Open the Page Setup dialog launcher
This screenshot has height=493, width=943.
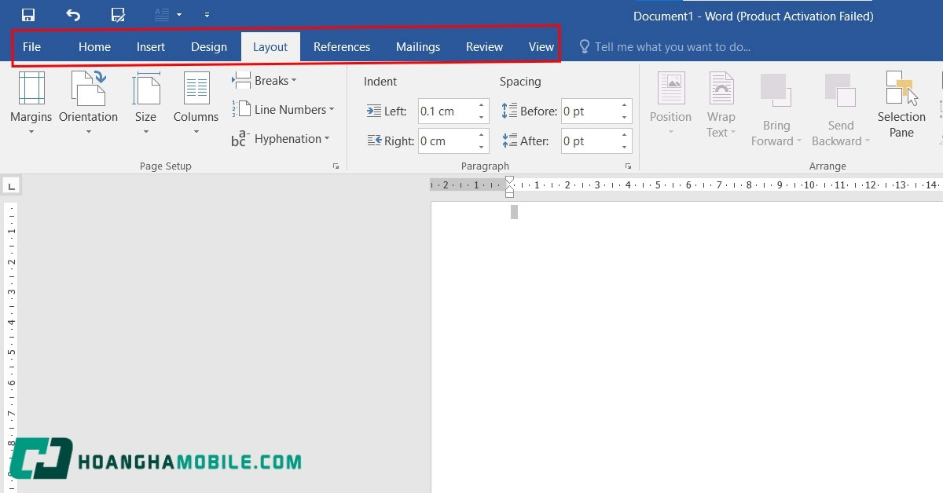[336, 166]
